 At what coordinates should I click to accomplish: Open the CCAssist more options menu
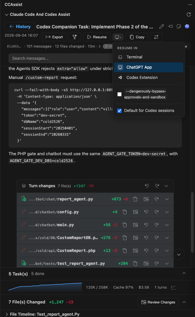[190, 4]
